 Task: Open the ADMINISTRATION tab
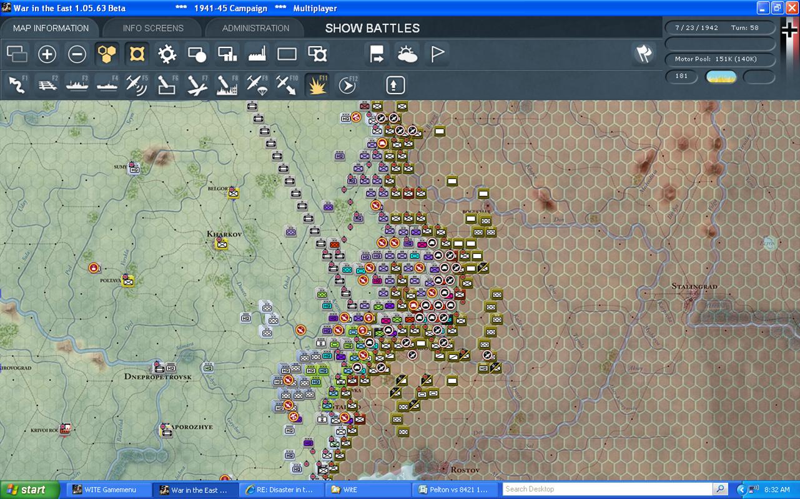coord(255,28)
